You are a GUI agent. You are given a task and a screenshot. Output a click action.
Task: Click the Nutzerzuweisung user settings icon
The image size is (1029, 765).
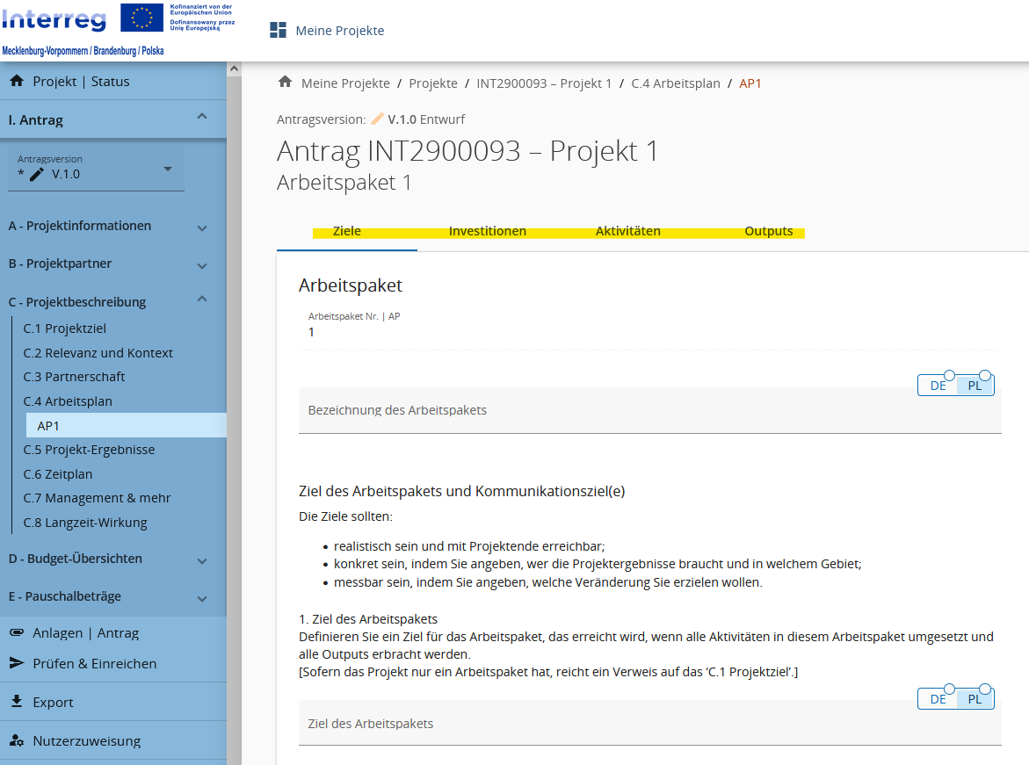click(x=17, y=740)
